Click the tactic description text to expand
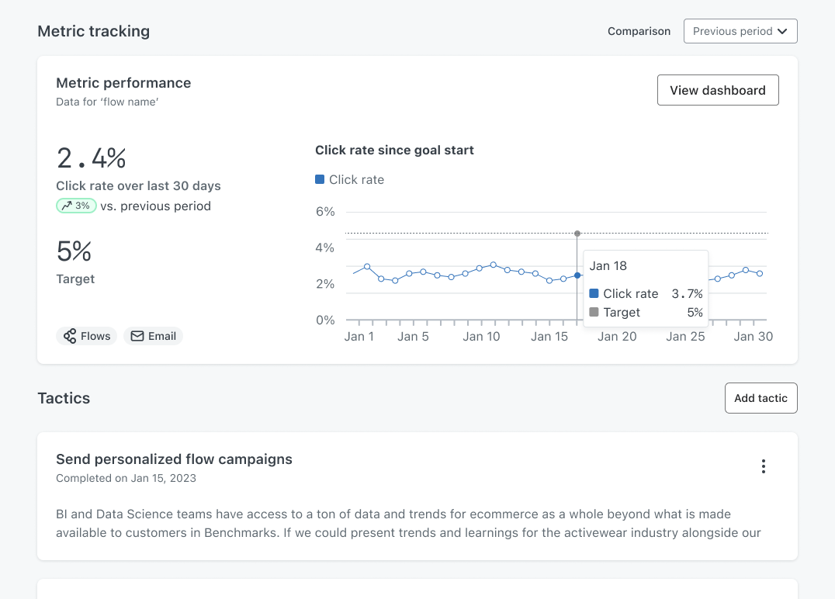Viewport: 835px width, 599px height. 408,524
